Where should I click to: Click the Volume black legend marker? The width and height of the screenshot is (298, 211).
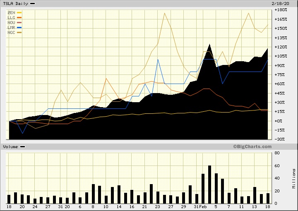[23, 147]
